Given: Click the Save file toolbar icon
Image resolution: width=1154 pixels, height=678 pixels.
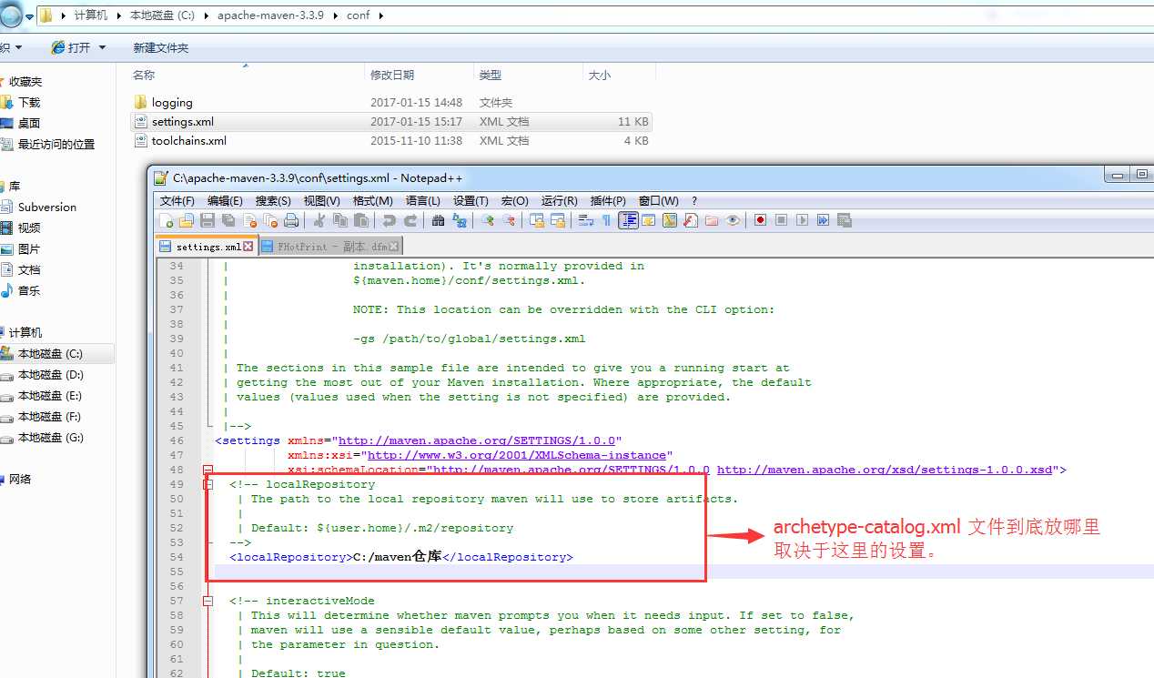Looking at the screenshot, I should (x=208, y=220).
